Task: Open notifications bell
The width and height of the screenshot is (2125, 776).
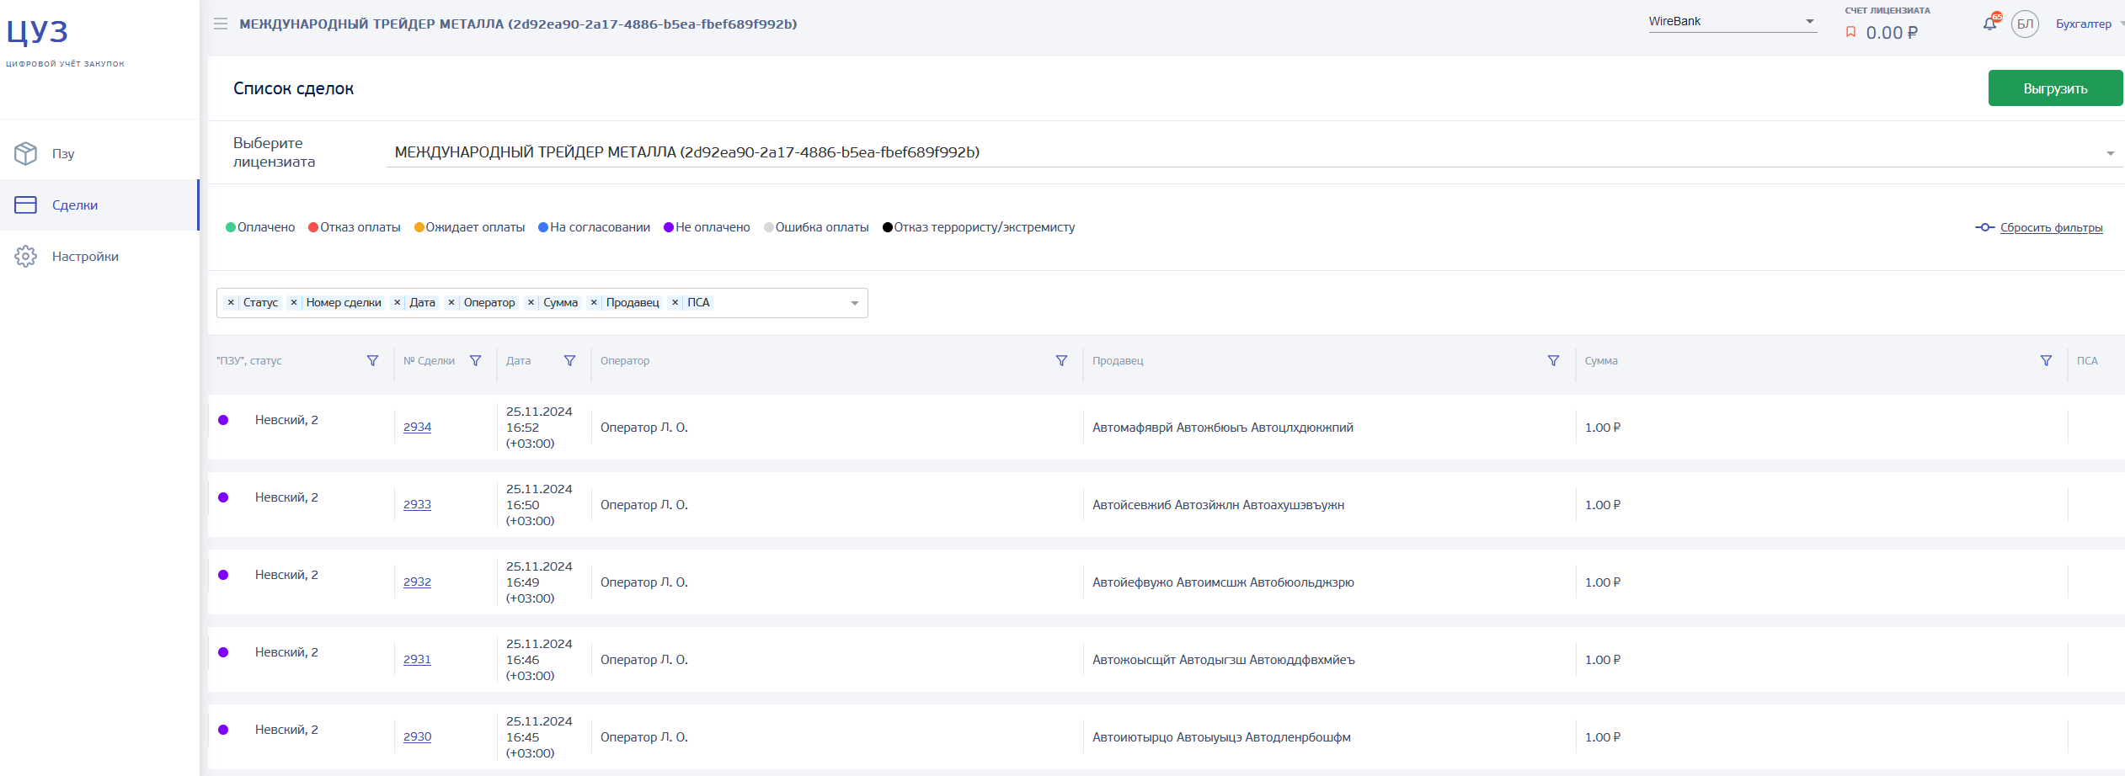Action: click(x=1990, y=24)
